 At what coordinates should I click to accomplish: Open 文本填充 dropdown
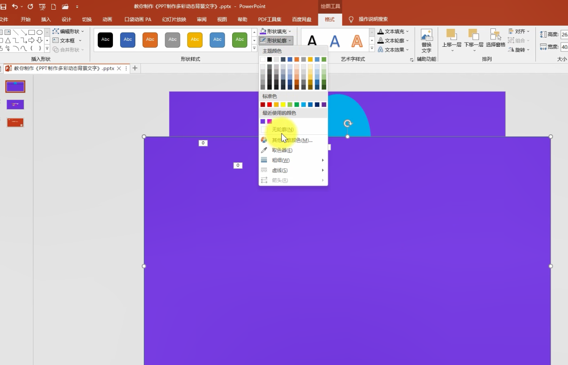tap(393, 31)
